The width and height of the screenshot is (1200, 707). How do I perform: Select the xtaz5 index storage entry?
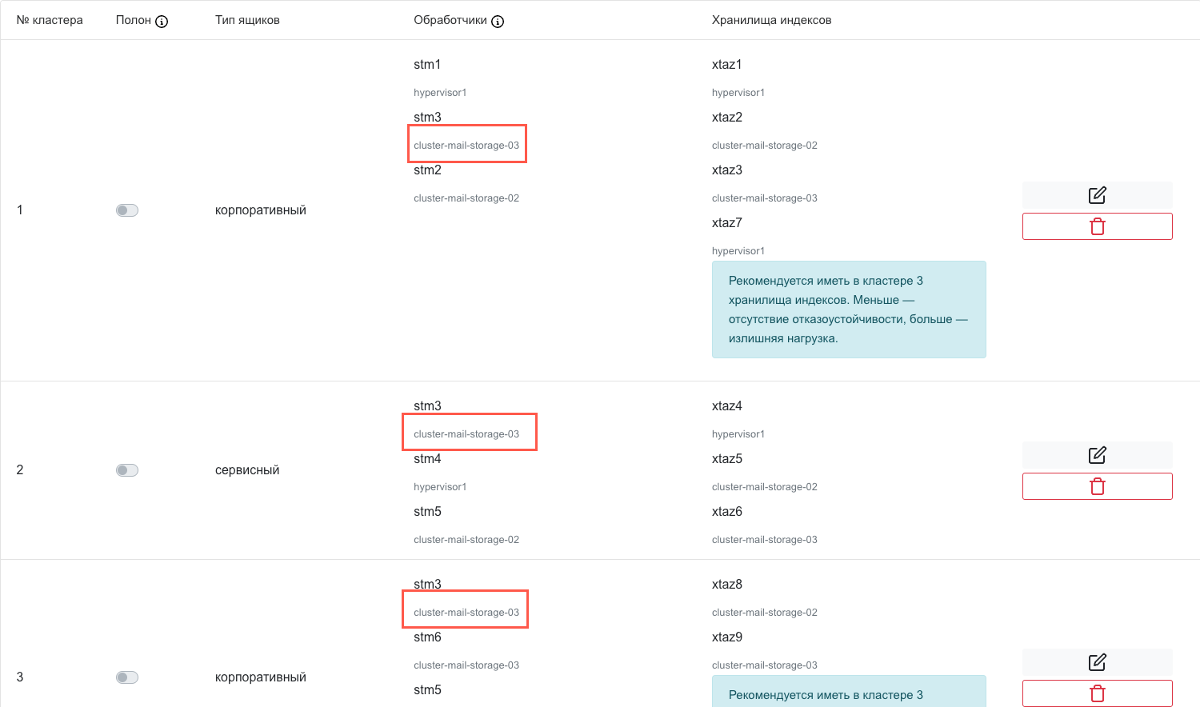click(x=726, y=459)
